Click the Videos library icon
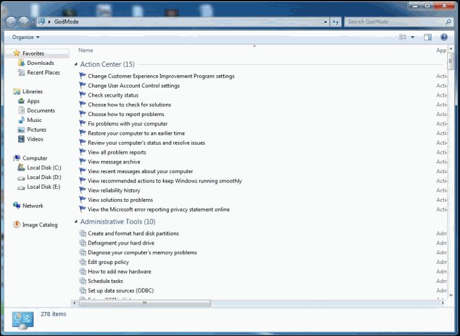Image resolution: width=460 pixels, height=336 pixels. pyautogui.click(x=21, y=139)
